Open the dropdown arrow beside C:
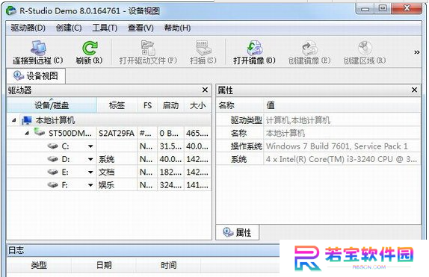The width and height of the screenshot is (429, 277). coord(90,146)
